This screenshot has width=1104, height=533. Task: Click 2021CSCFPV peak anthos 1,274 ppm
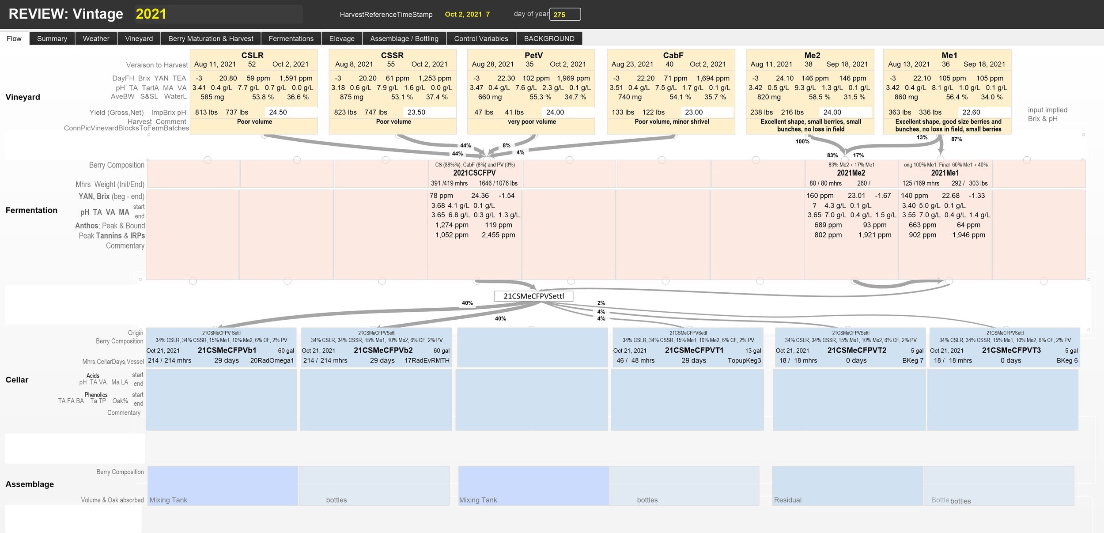coord(452,225)
